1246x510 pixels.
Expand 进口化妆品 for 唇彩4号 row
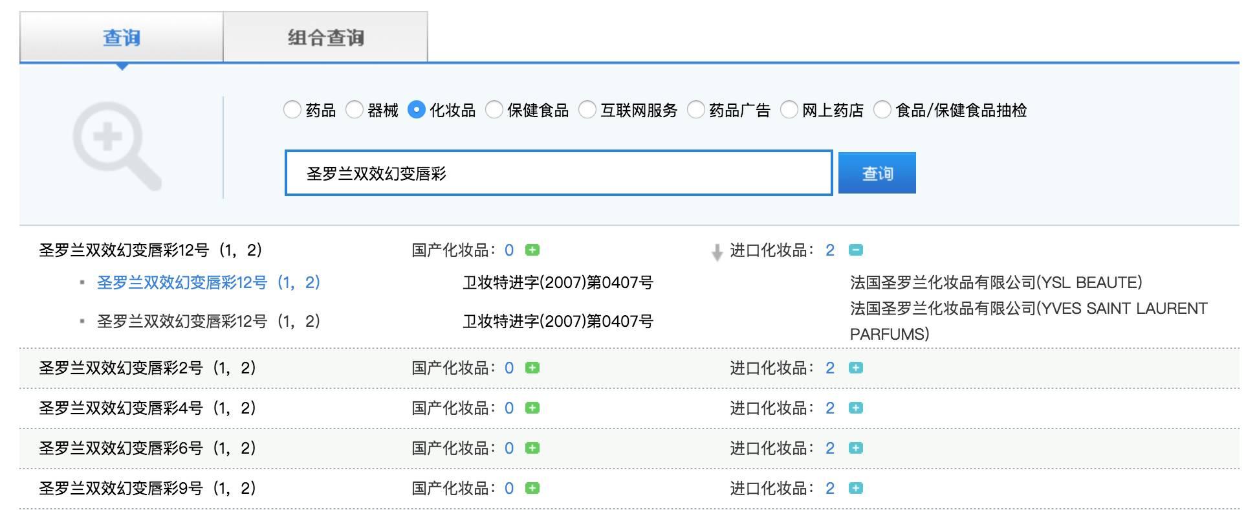click(x=855, y=408)
